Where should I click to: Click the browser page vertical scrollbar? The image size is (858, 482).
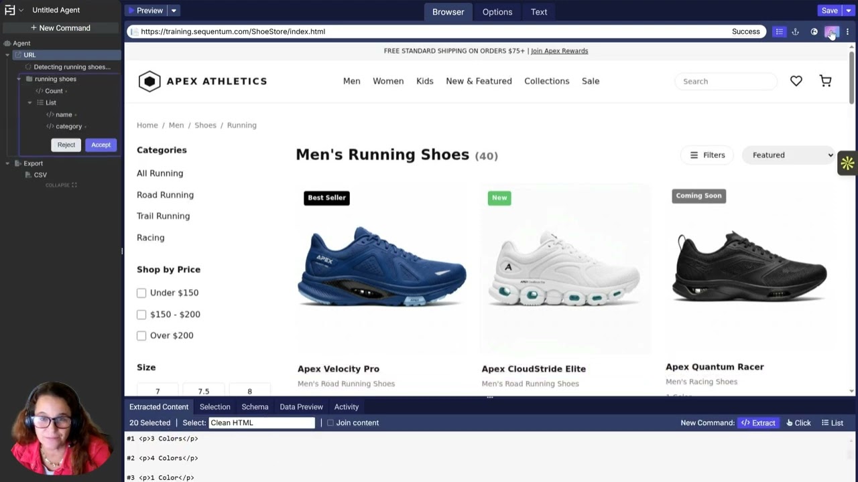coord(852,79)
